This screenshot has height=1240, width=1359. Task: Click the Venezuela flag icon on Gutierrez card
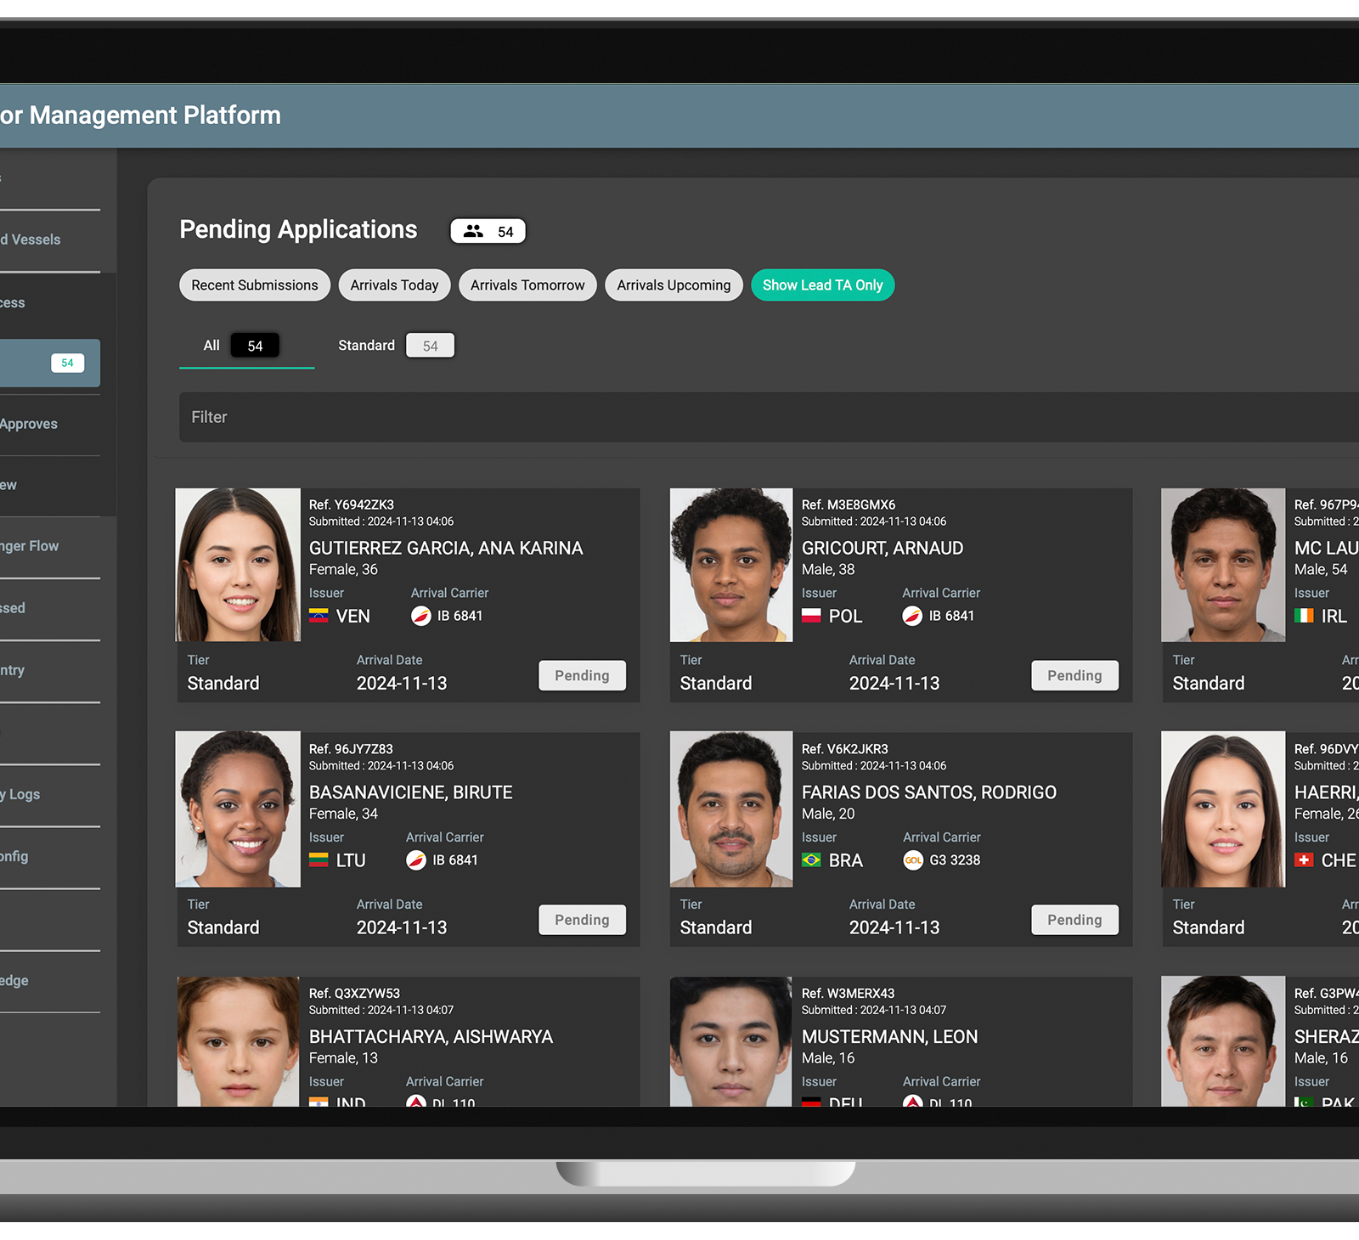point(319,616)
